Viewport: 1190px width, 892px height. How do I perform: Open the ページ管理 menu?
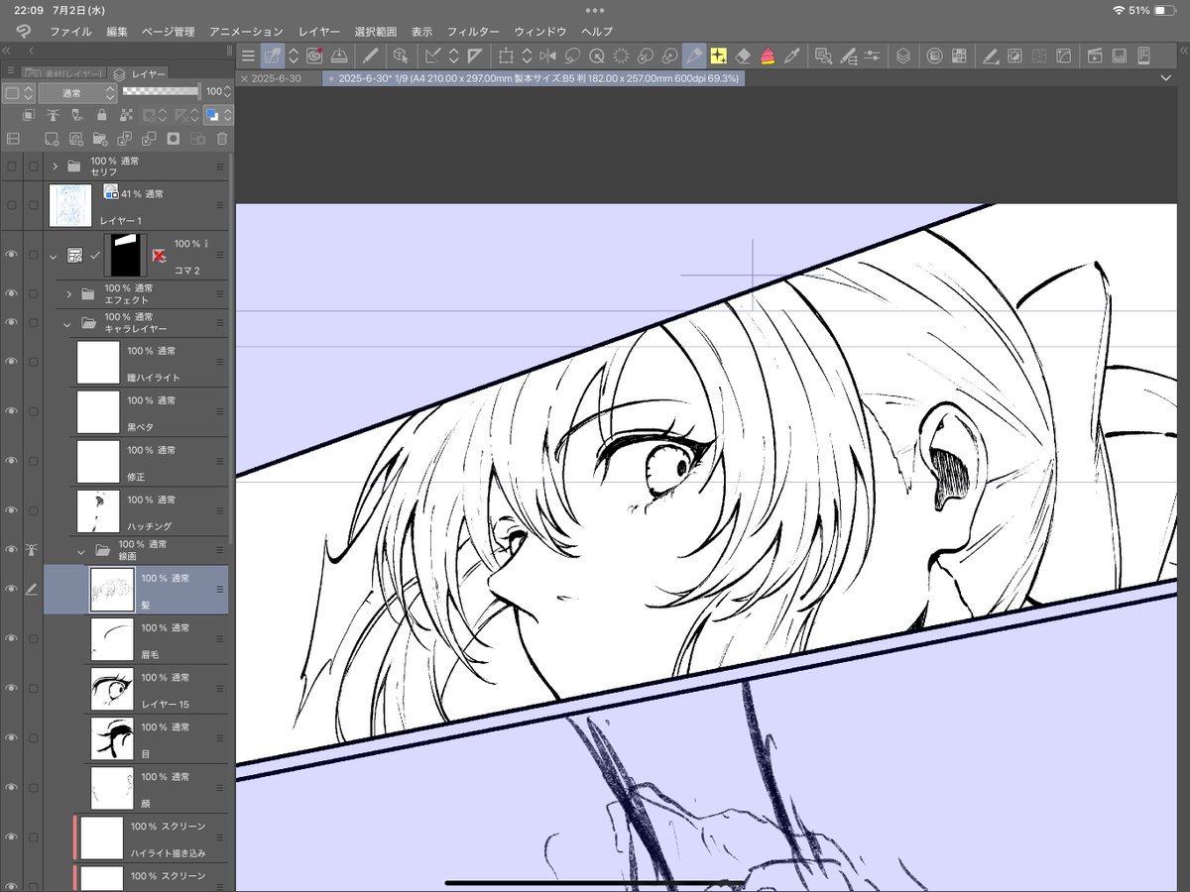168,32
